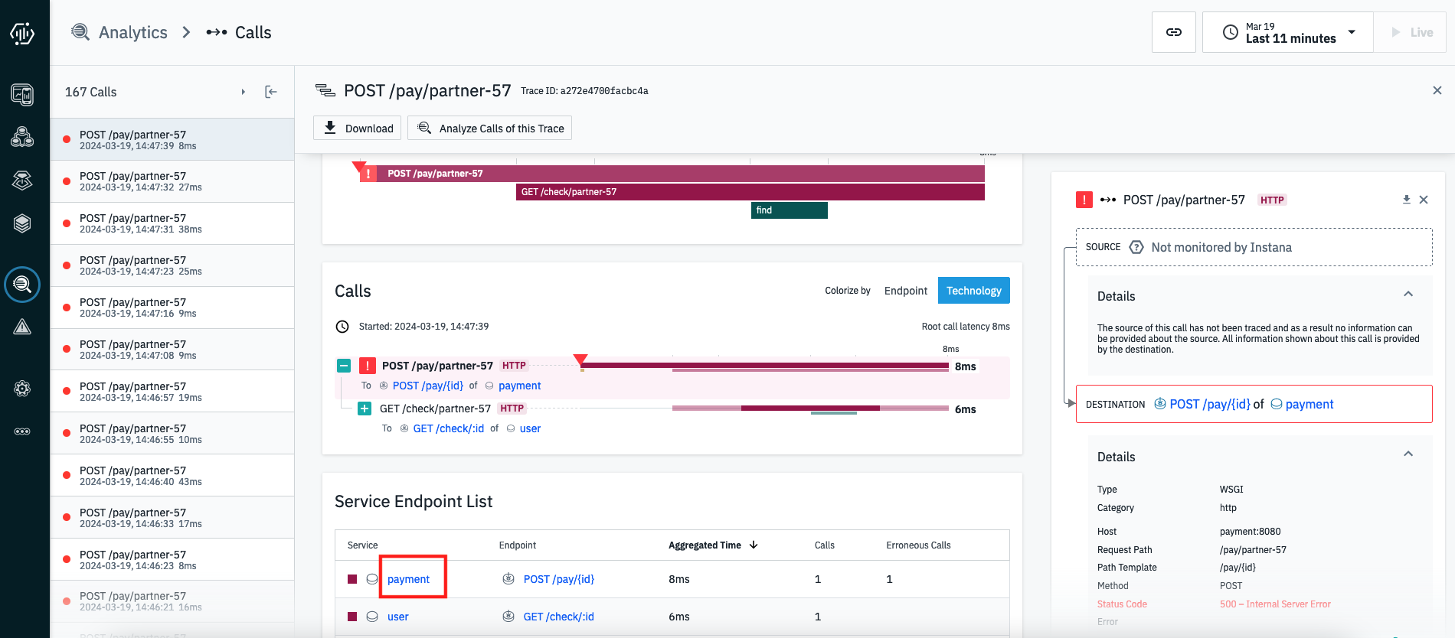This screenshot has width=1455, height=638.
Task: Open POST /pay/{id} in the Service Endpoint List
Action: tap(559, 579)
